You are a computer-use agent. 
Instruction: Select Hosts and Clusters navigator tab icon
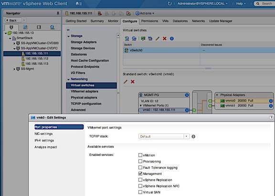click(11, 27)
